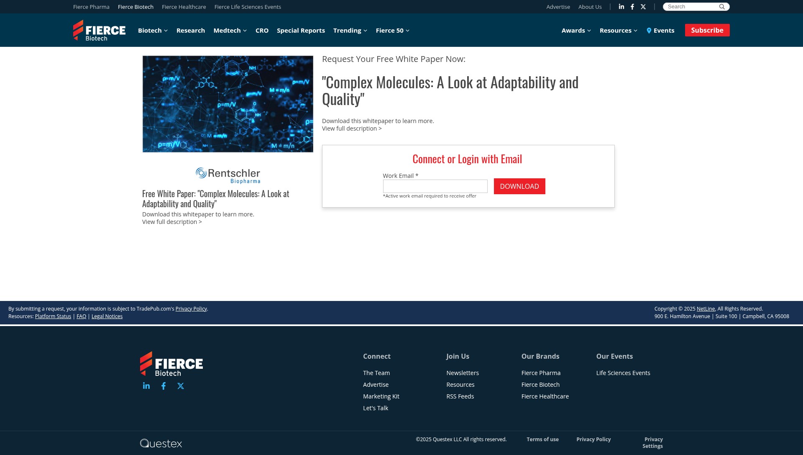The width and height of the screenshot is (803, 455).
Task: Open the X icon in the top bar
Action: click(x=643, y=7)
